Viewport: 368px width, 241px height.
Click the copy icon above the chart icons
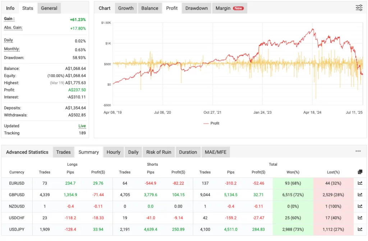pyautogui.click(x=360, y=171)
